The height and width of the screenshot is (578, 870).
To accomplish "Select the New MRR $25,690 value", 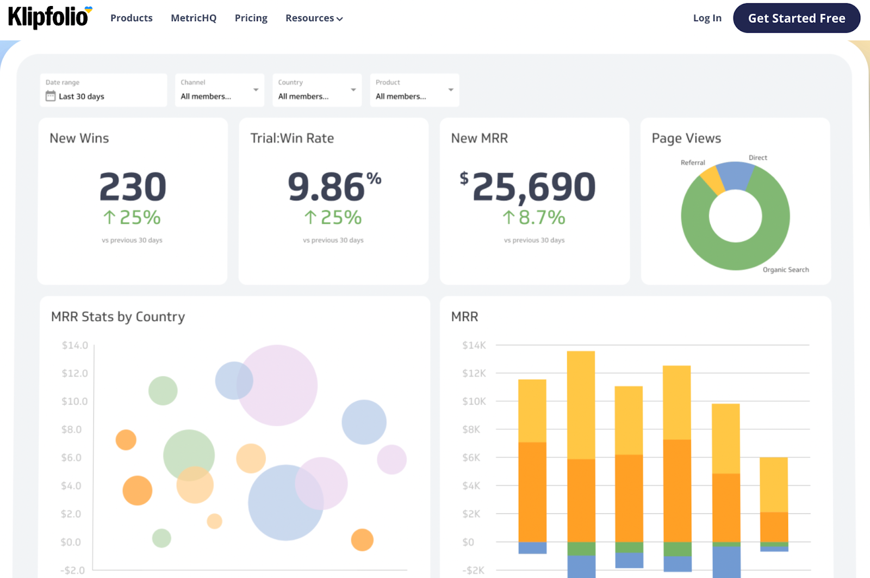I will 527,187.
